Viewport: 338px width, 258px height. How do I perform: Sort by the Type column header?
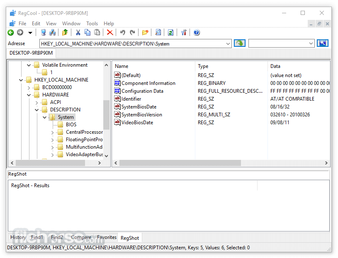[231, 66]
